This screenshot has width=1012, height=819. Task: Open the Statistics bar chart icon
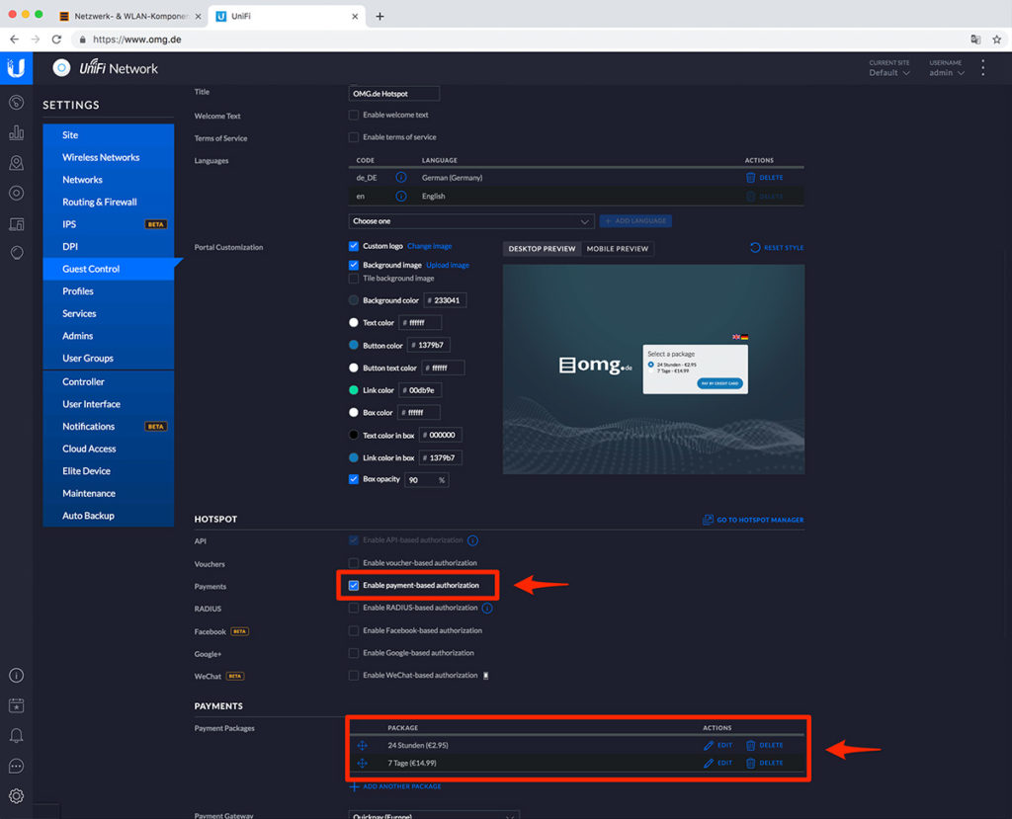coord(16,132)
